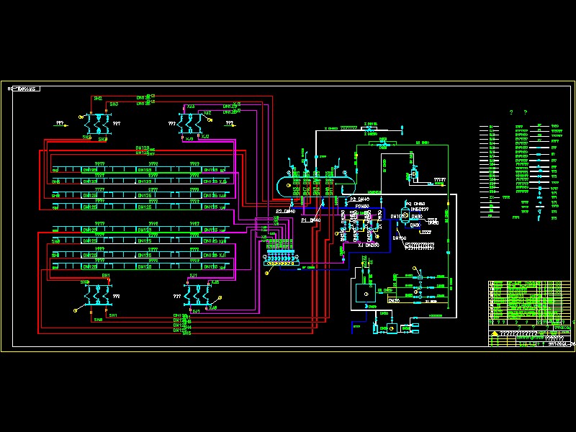Select the drawing number box at top-left corner
Screen dimensions: 576x432
point(26,89)
